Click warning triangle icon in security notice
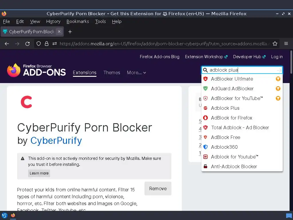 click(23, 158)
